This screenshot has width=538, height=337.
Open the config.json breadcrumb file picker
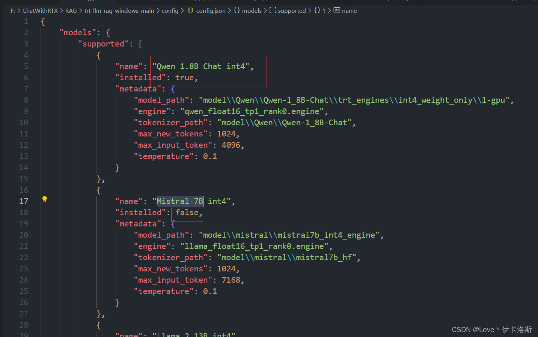[x=211, y=10]
